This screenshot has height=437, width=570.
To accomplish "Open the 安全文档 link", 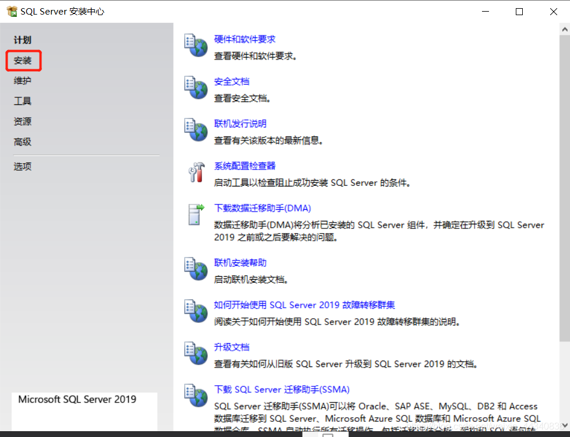I will [231, 82].
